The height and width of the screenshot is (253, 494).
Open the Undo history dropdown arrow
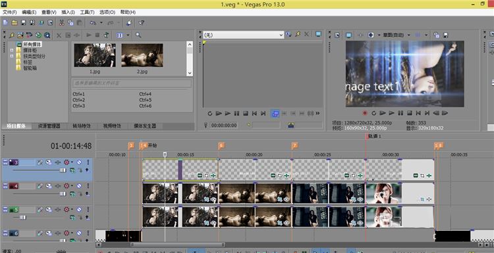[101, 22]
